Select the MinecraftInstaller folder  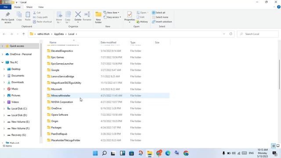[108, 96]
